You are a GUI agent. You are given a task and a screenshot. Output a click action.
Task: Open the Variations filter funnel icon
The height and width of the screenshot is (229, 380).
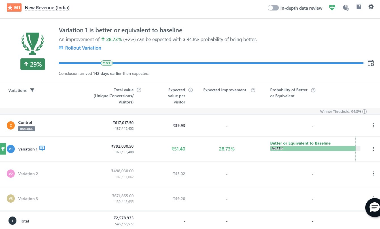[32, 90]
